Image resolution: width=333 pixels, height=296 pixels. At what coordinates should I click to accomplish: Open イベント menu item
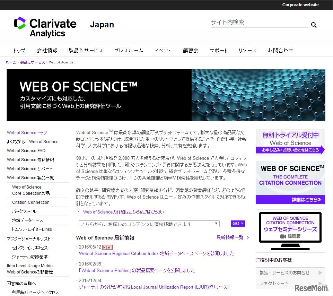pyautogui.click(x=163, y=51)
